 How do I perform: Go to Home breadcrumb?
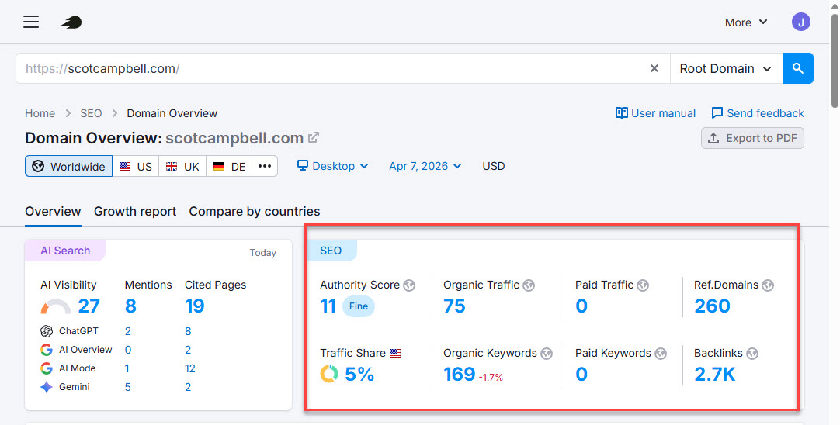pos(40,113)
